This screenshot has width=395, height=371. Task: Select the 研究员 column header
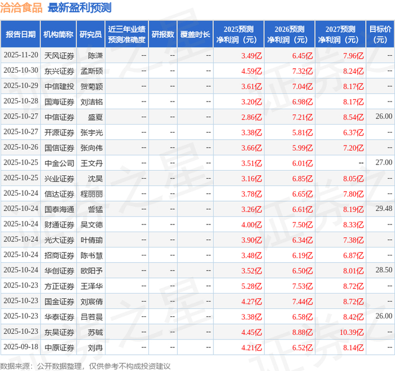click(91, 34)
